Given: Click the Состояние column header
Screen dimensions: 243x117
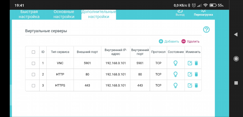Looking at the screenshot, I should pos(176,52).
